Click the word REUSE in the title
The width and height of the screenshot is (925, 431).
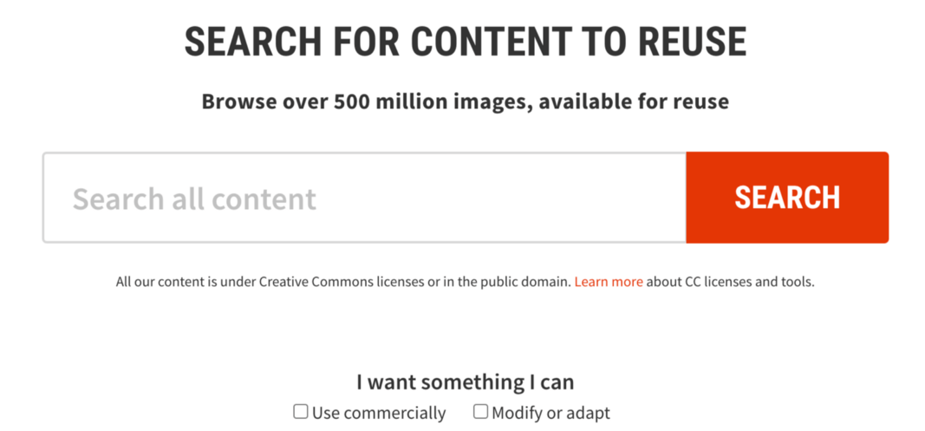694,42
